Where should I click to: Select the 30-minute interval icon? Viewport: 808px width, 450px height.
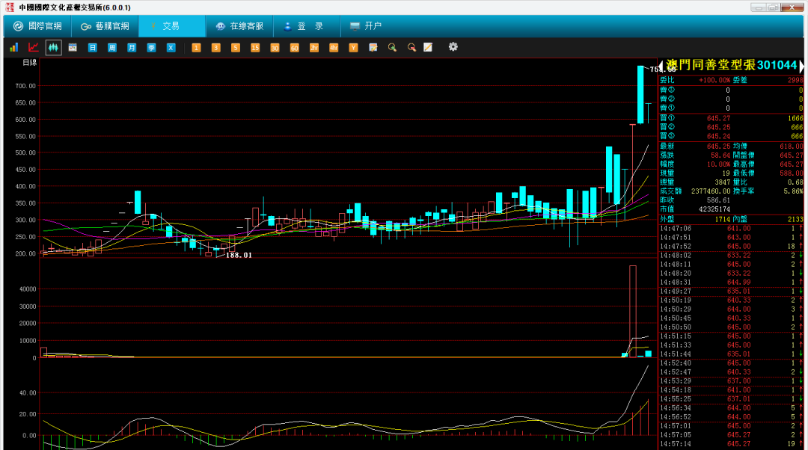click(275, 47)
